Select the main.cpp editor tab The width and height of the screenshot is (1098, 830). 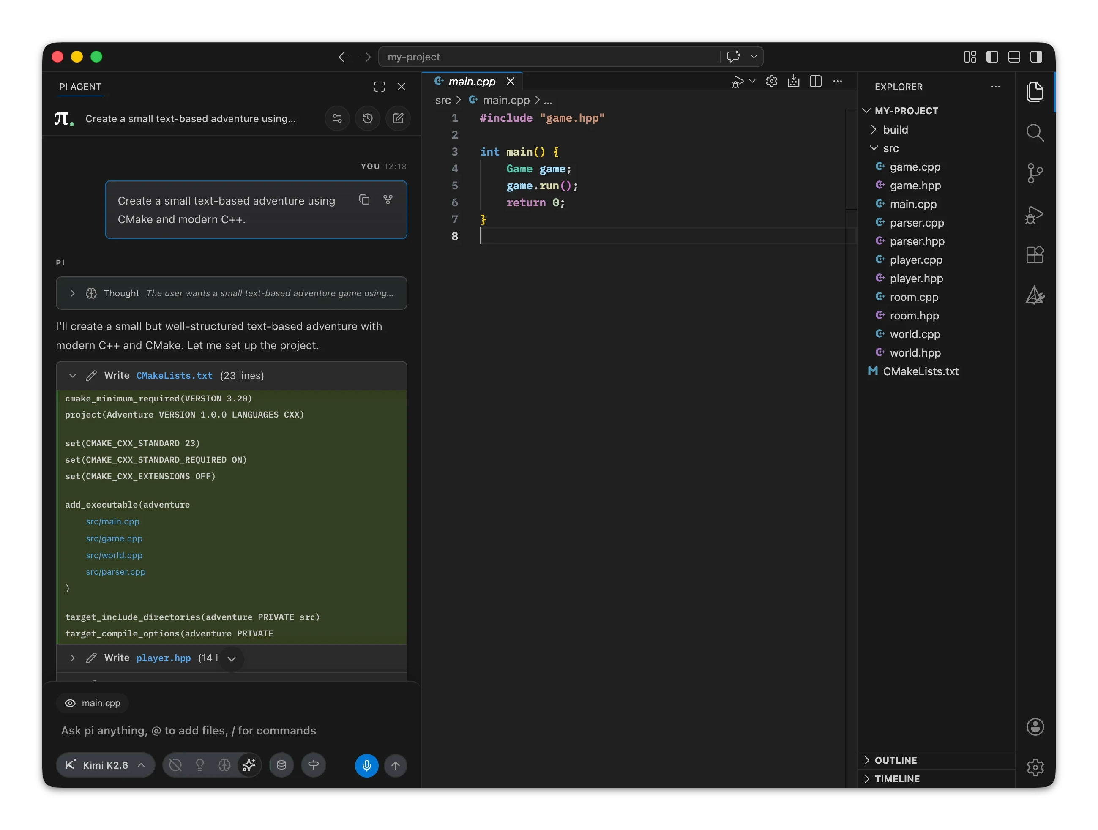tap(472, 82)
